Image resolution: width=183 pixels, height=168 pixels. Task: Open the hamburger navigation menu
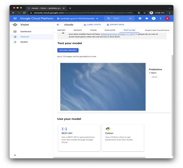pyautogui.click(x=15, y=19)
